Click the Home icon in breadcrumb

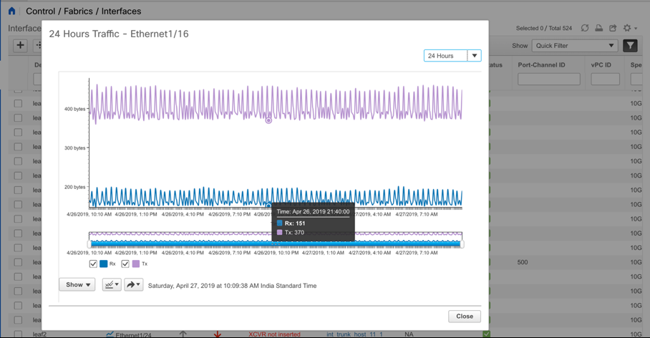click(11, 11)
